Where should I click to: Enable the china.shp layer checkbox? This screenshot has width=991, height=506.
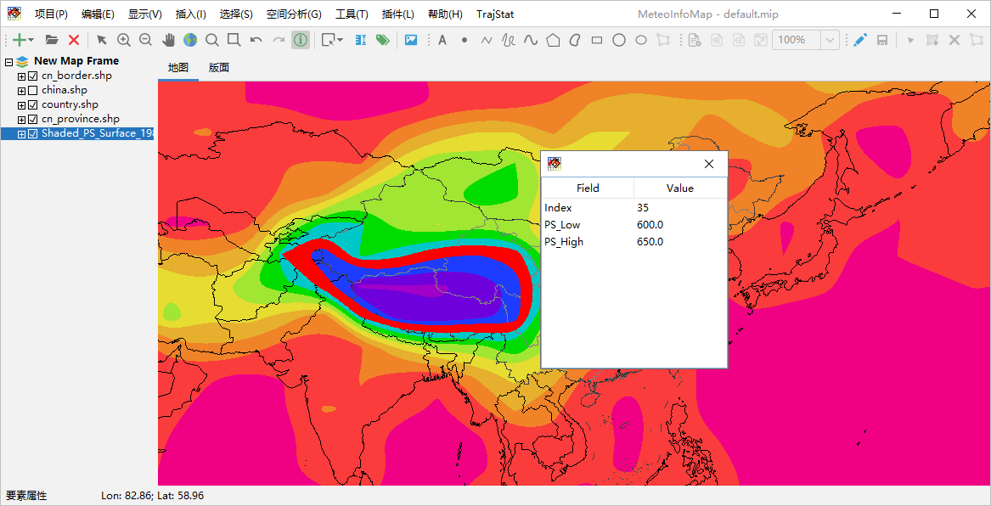coord(33,90)
